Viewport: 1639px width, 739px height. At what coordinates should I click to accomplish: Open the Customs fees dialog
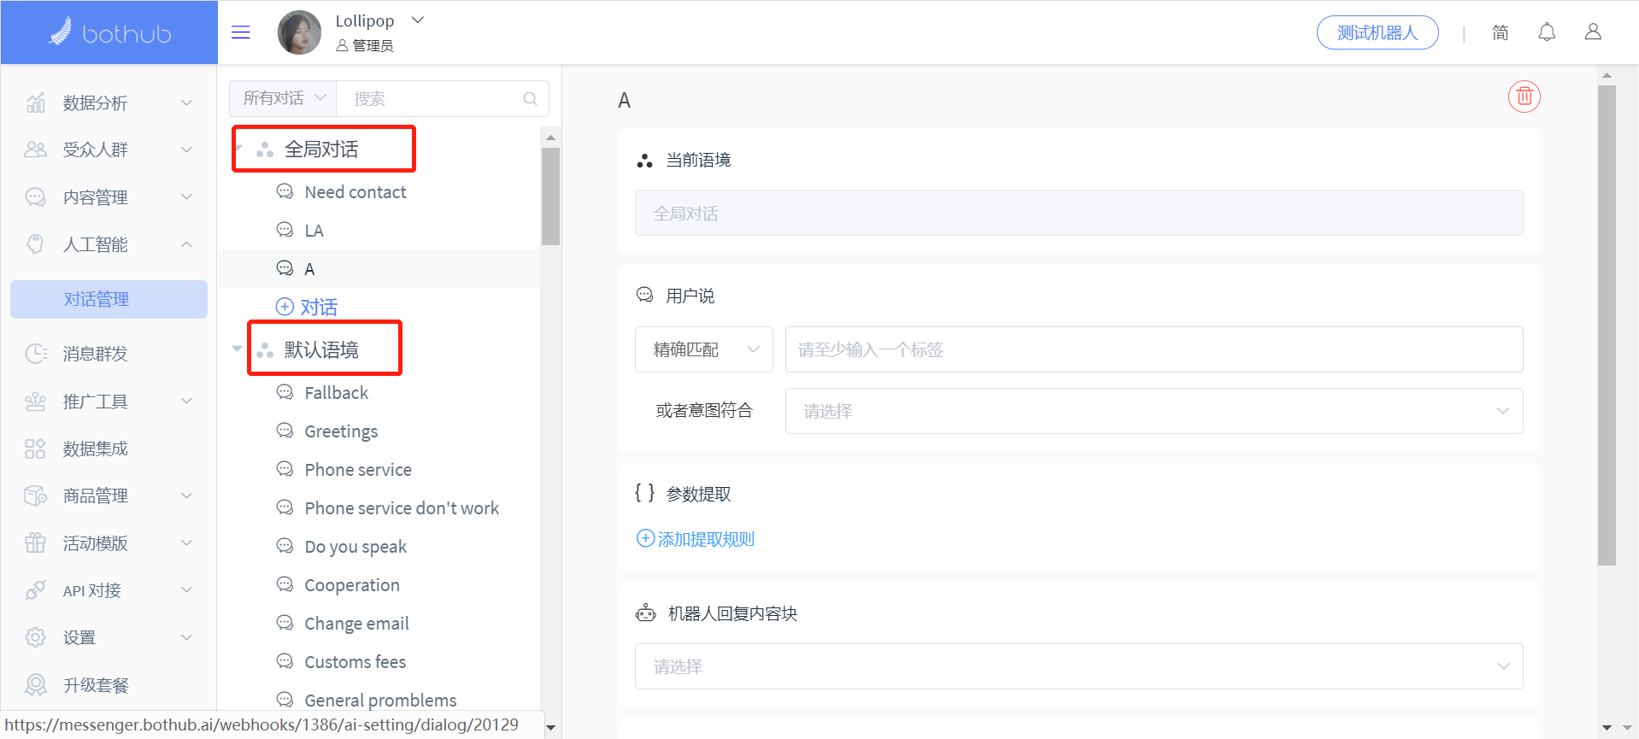(x=355, y=662)
